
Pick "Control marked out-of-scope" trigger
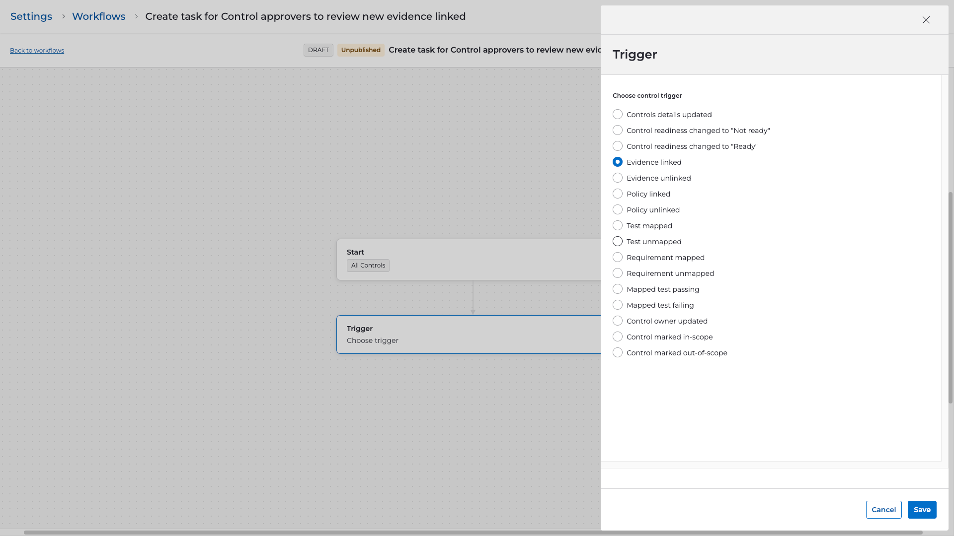(x=618, y=353)
